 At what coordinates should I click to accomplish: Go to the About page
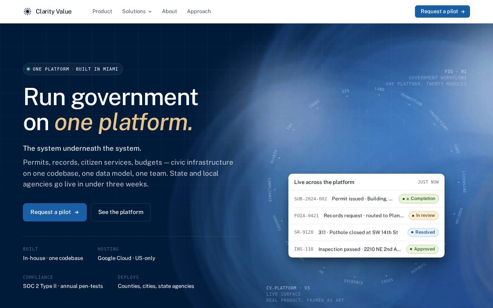pyautogui.click(x=169, y=11)
